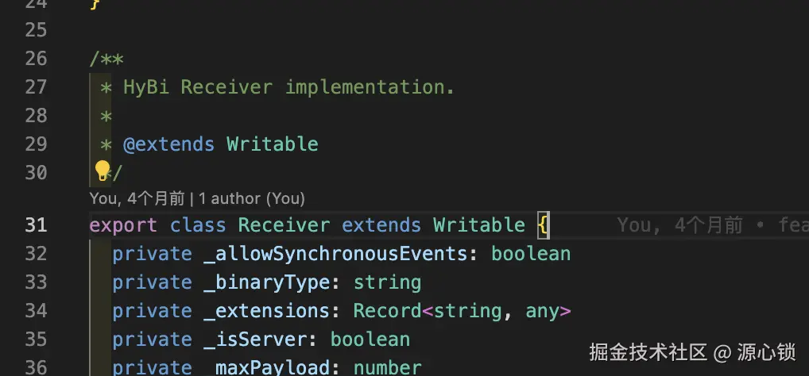The width and height of the screenshot is (809, 376).
Task: Click line number 35 in the gutter
Action: [x=36, y=340]
